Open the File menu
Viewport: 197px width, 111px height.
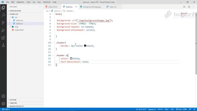pos(7,2)
